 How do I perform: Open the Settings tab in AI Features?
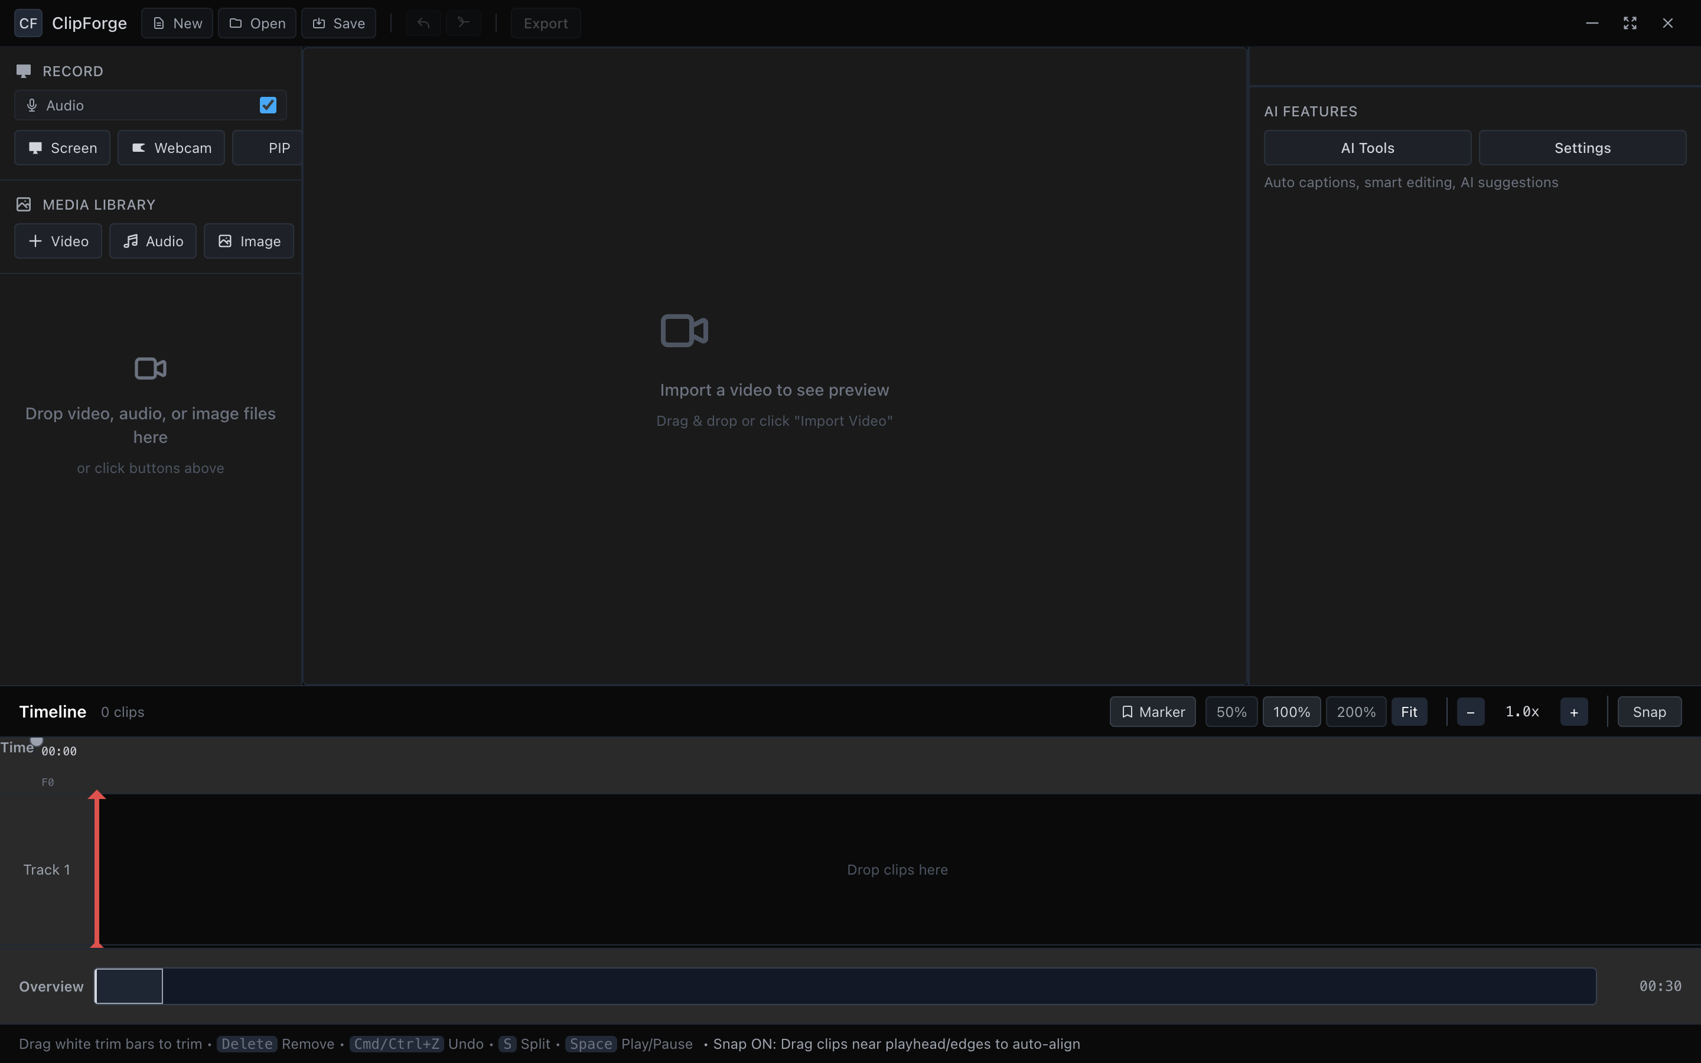(x=1582, y=148)
